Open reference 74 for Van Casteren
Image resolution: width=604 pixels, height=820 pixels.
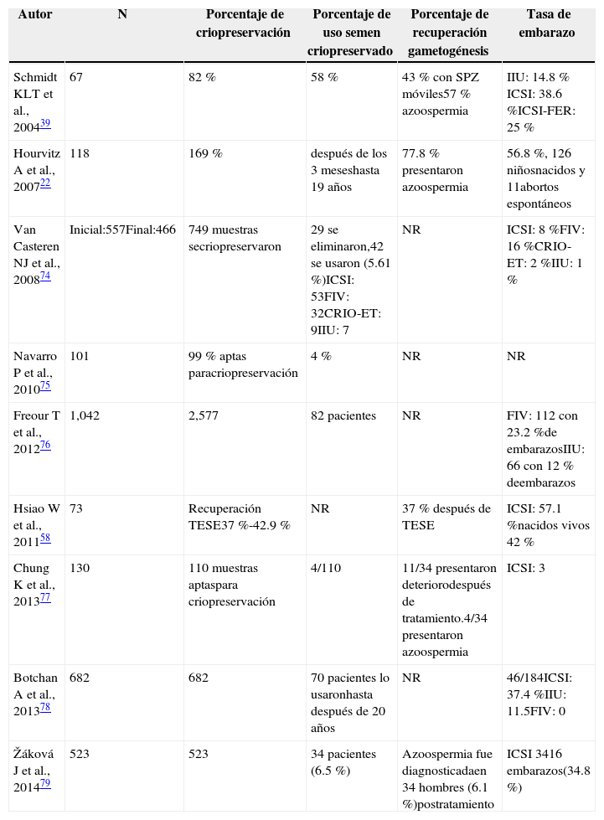pyautogui.click(x=45, y=276)
